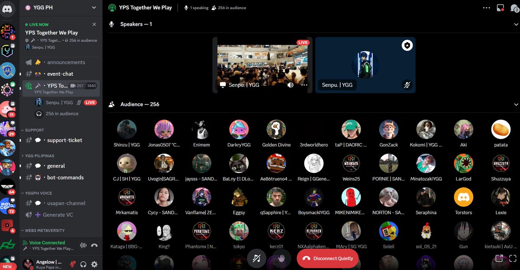Screen dimensions: 520x270
Task: Click audience member LarGod avatar
Action: (464, 163)
